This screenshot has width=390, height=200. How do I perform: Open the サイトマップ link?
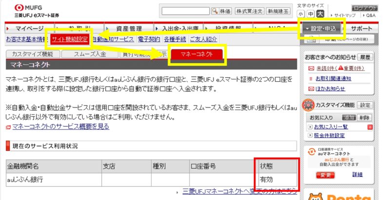(x=345, y=16)
